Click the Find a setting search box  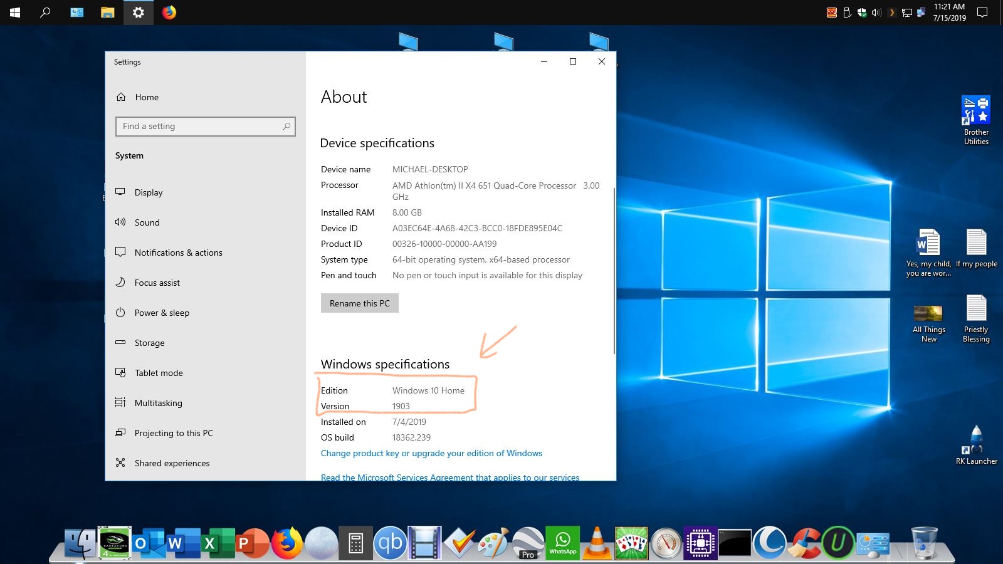pos(206,127)
